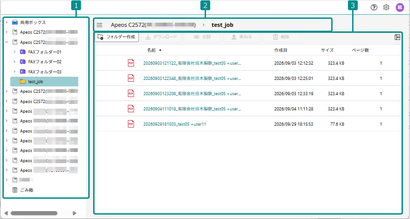Click the tree's horizontal scrollbar right arrow

coord(74,213)
